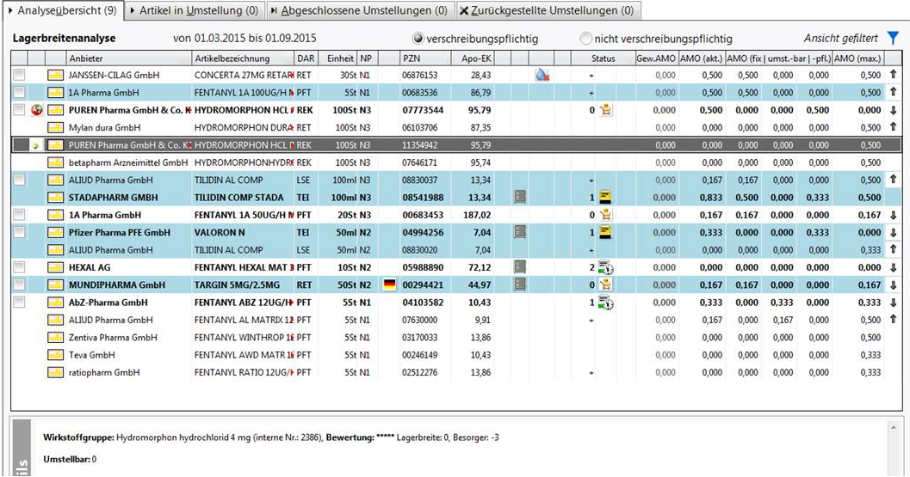
Task: Click down arrow in HEXAL AG row
Action: 893,268
